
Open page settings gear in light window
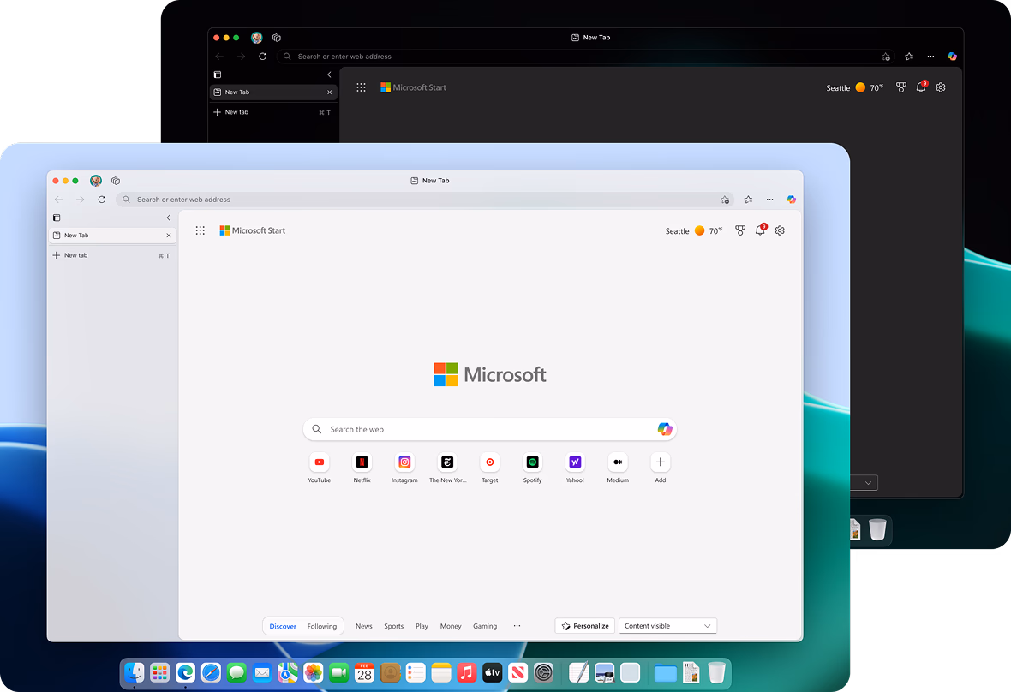[x=780, y=230]
